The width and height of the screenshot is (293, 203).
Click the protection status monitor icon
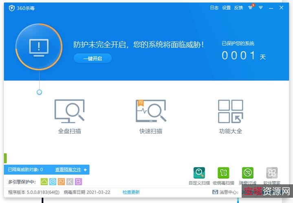(x=39, y=48)
